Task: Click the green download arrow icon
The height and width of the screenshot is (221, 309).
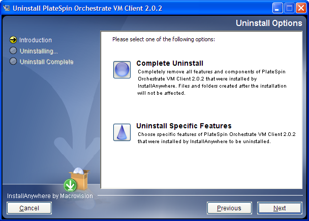Action: point(70,185)
